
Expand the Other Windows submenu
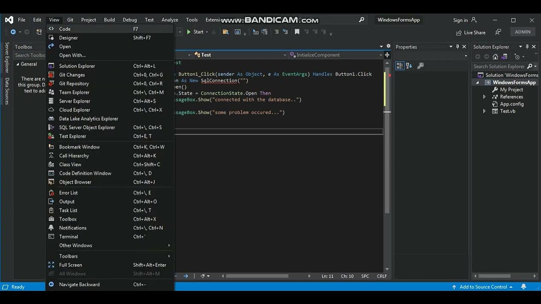(110, 245)
